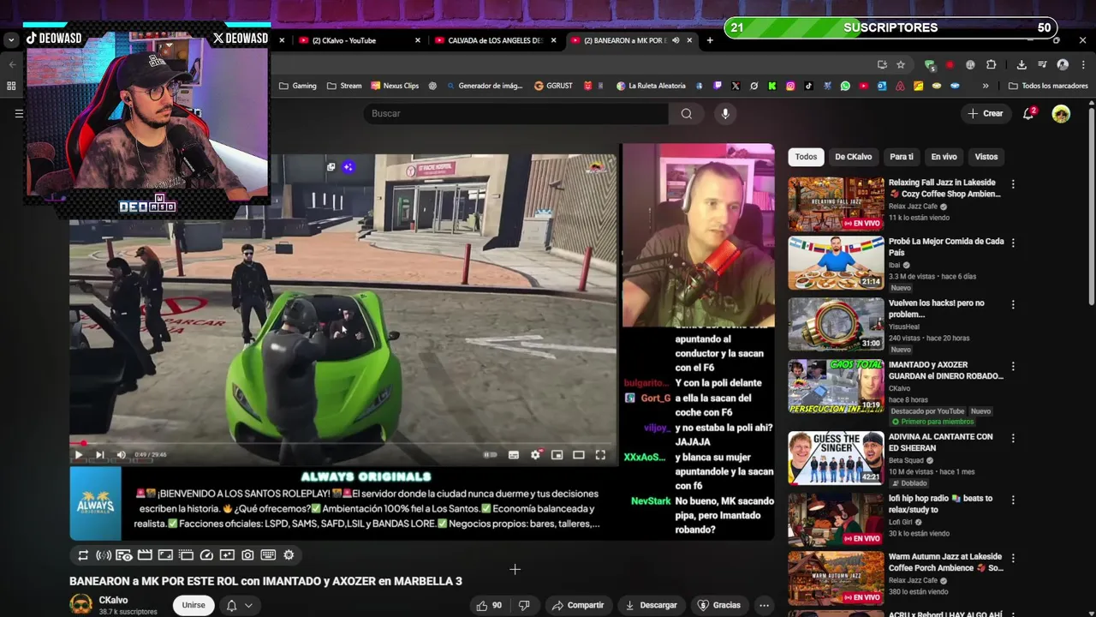This screenshot has width=1096, height=617.
Task: Enter fullscreen video mode
Action: [600, 455]
